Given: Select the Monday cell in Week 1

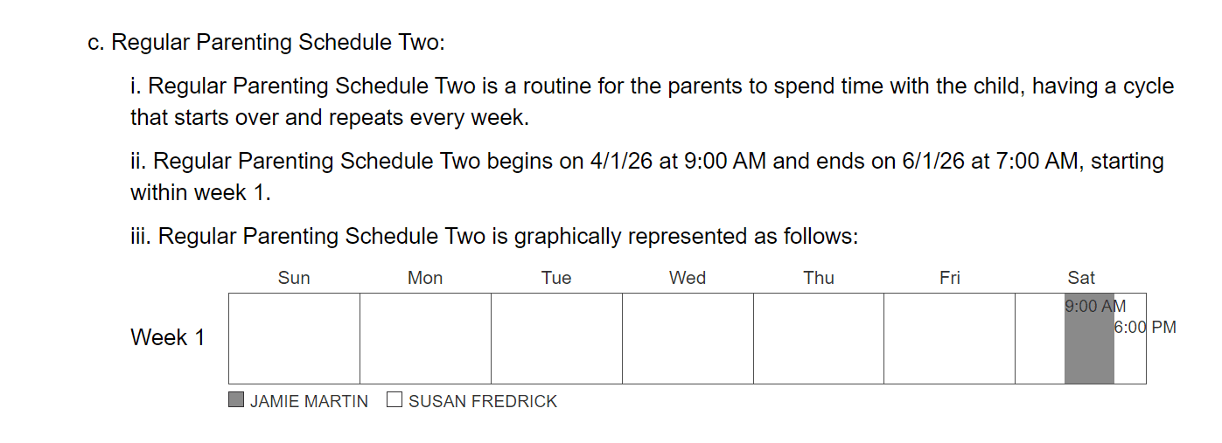Looking at the screenshot, I should tap(425, 339).
